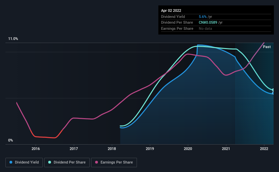Viewport: 279px width, 172px height.
Task: Select the 2022 x-axis label
Action: click(264, 149)
